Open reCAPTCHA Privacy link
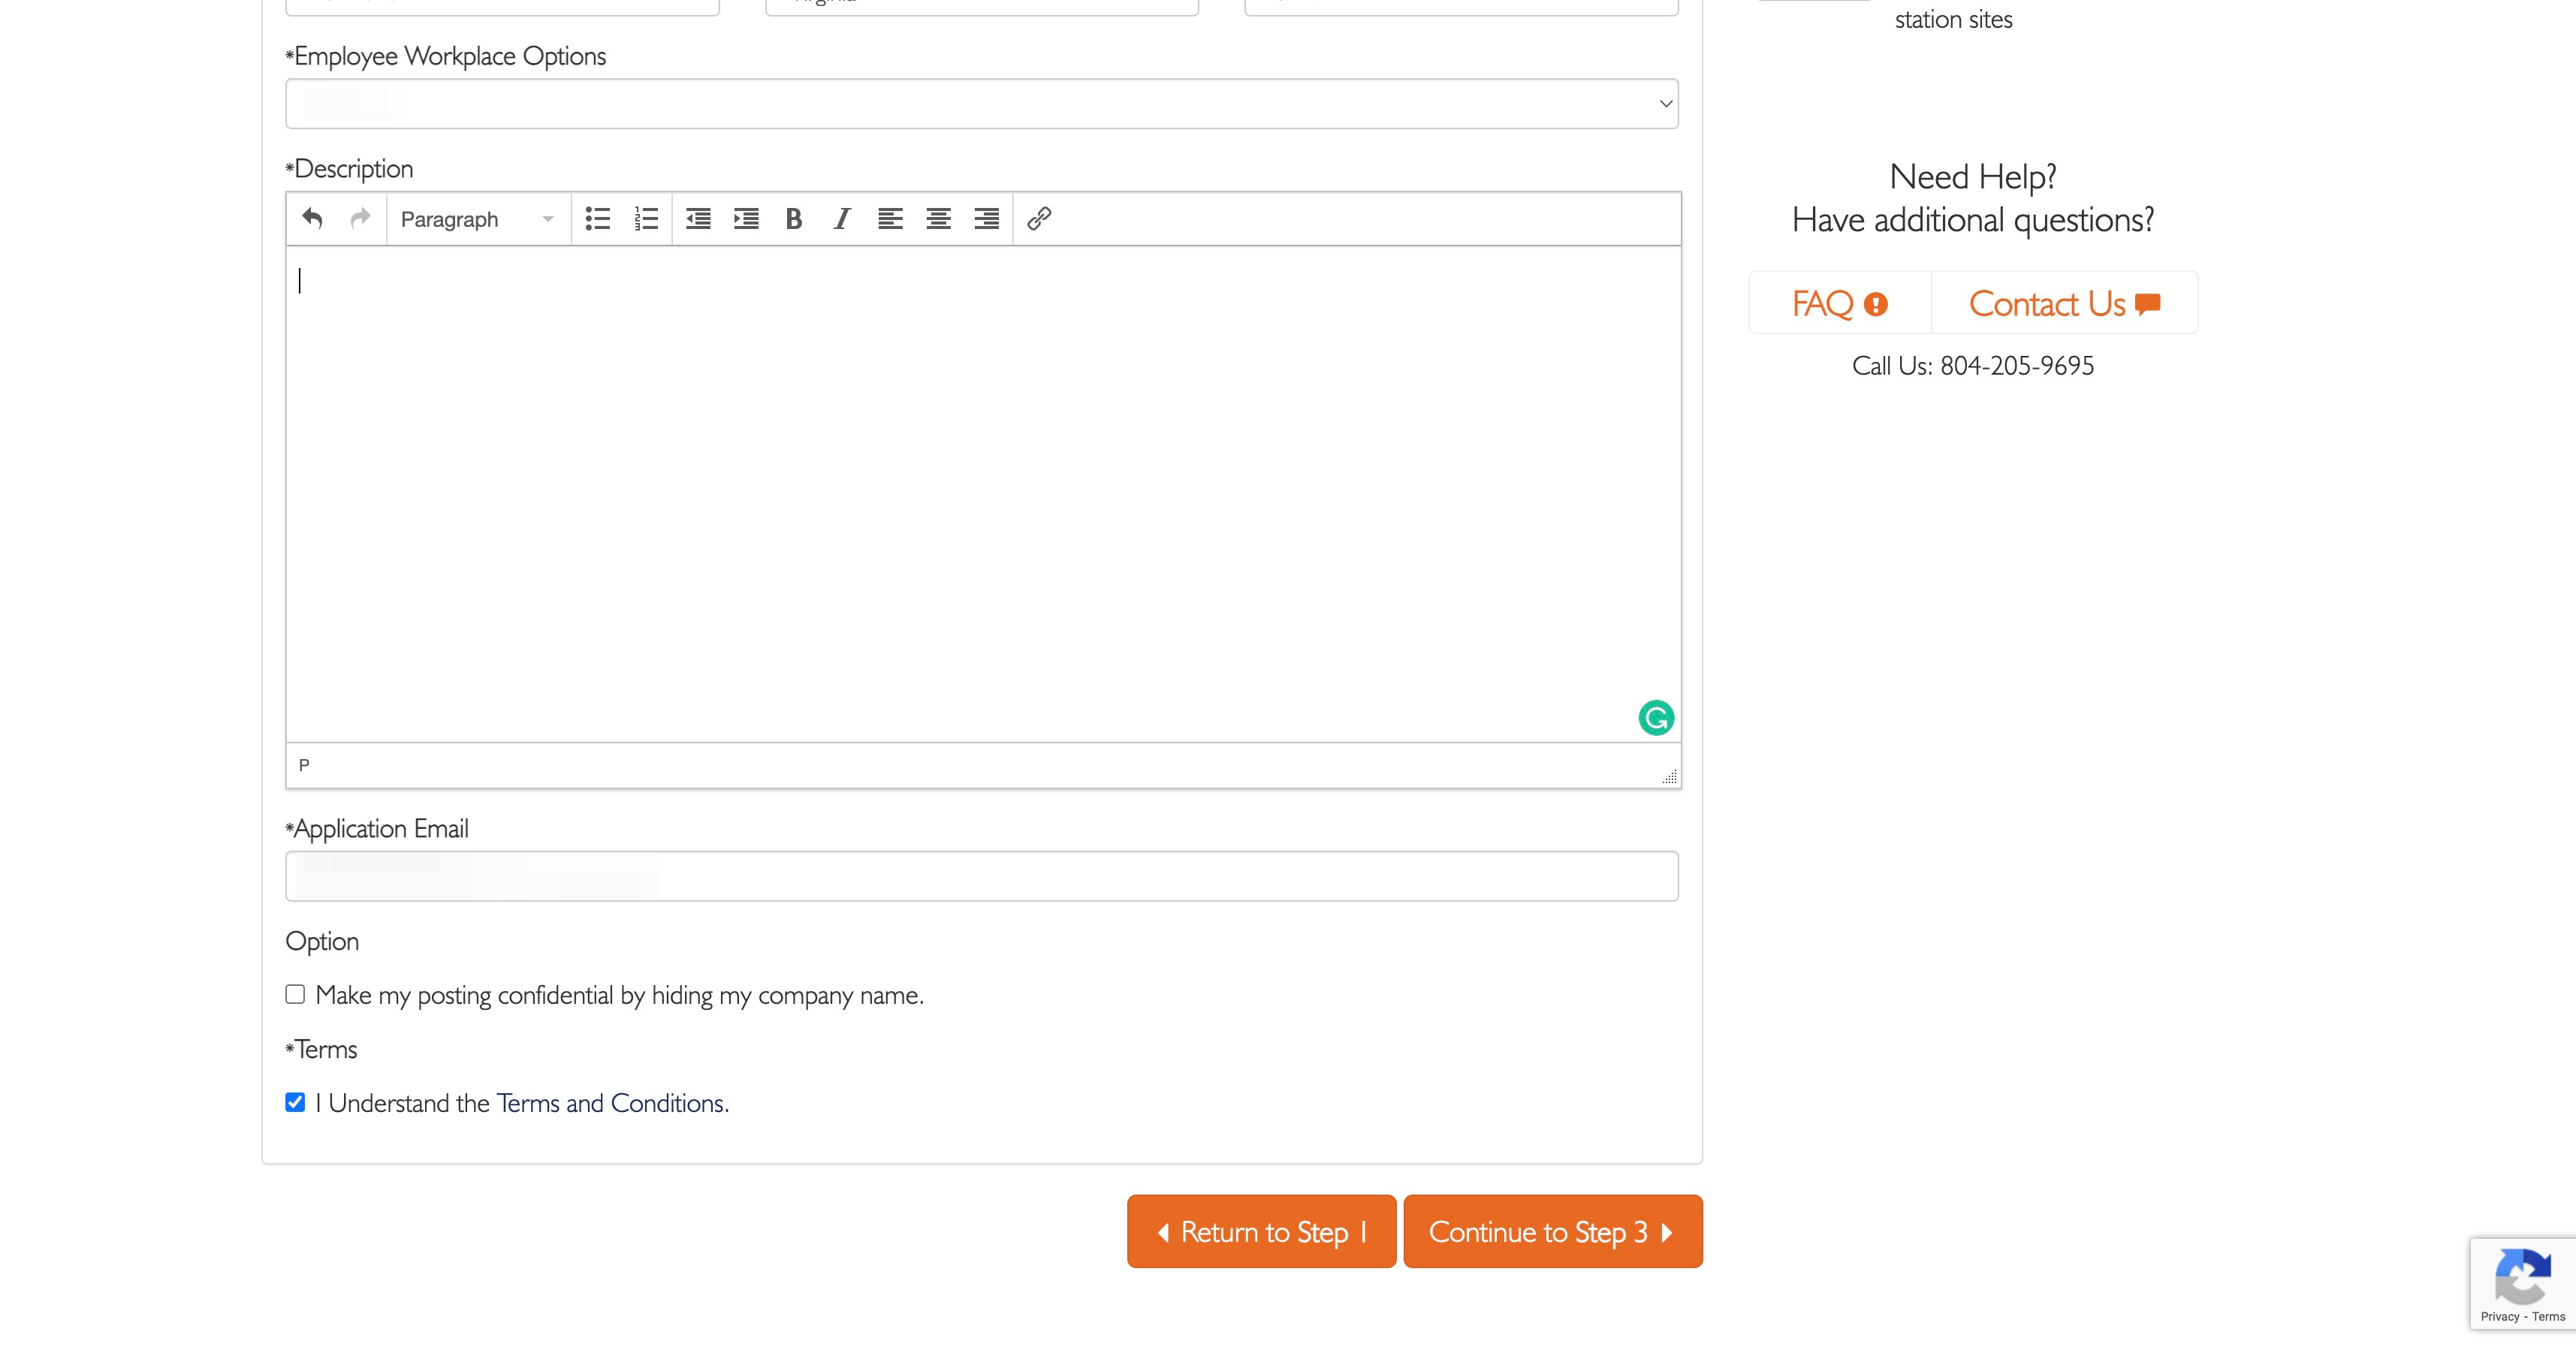The width and height of the screenshot is (2576, 1350). (2499, 1317)
